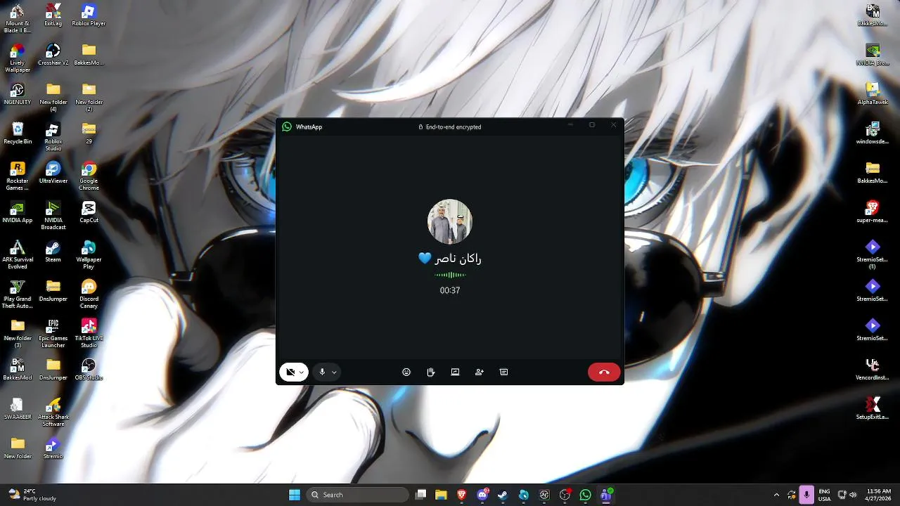Viewport: 900px width, 506px height.
Task: Select the Rockstar Games Launcher icon
Action: 17,176
